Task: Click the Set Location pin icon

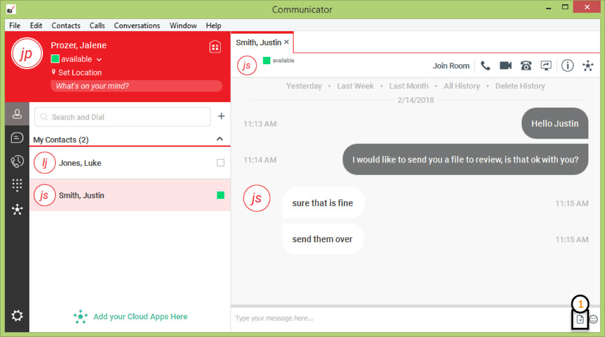Action: [x=54, y=72]
